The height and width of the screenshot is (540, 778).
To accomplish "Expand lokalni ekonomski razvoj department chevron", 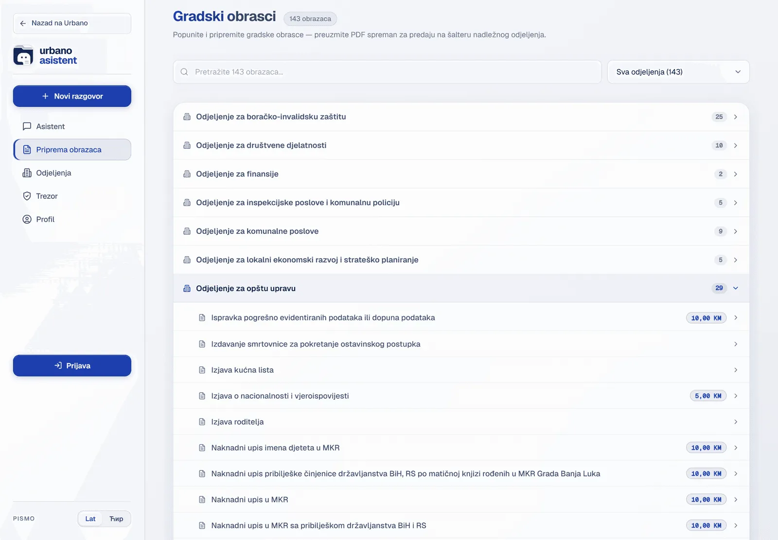I will coord(736,260).
